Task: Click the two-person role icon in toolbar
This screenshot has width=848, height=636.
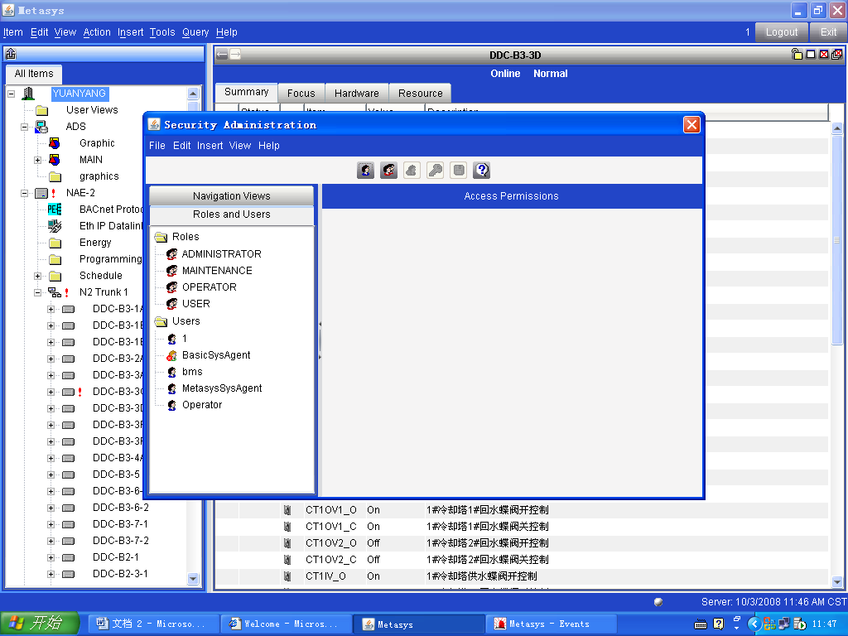Action: tap(388, 171)
